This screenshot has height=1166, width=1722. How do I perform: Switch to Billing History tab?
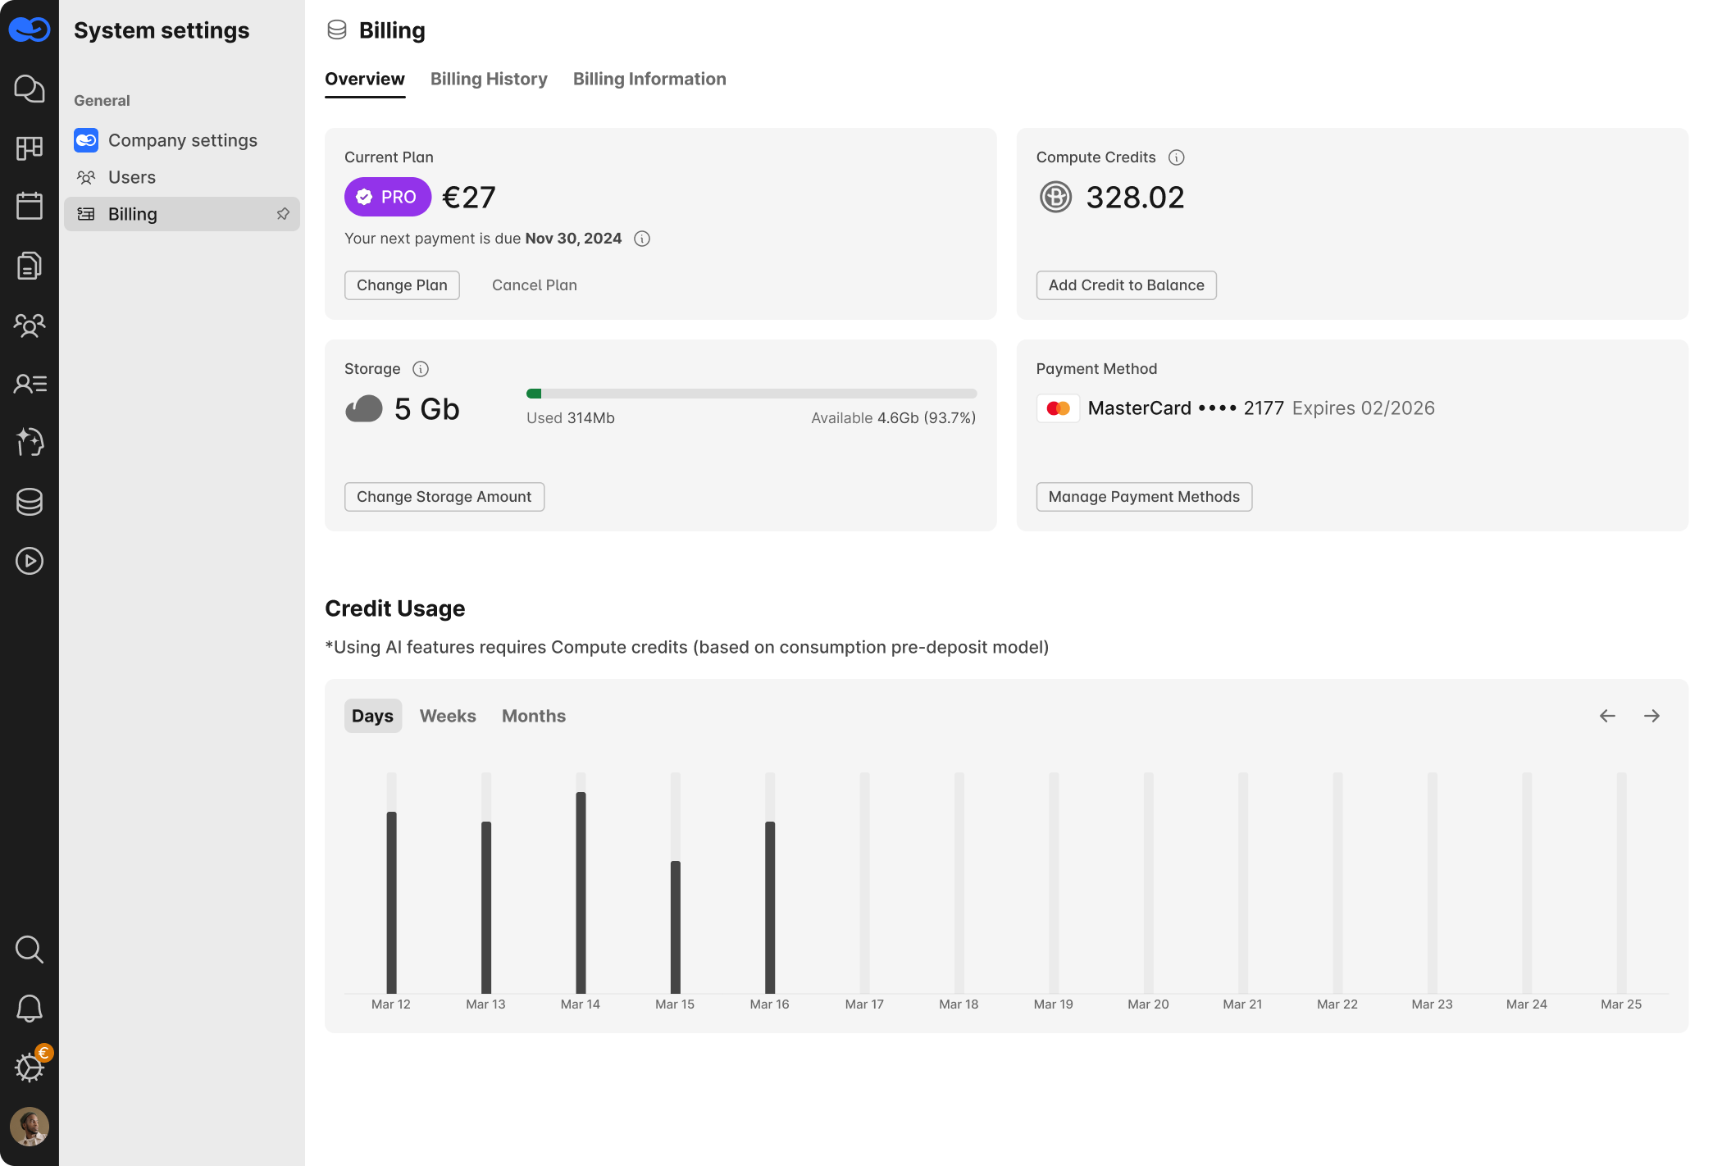pos(489,79)
